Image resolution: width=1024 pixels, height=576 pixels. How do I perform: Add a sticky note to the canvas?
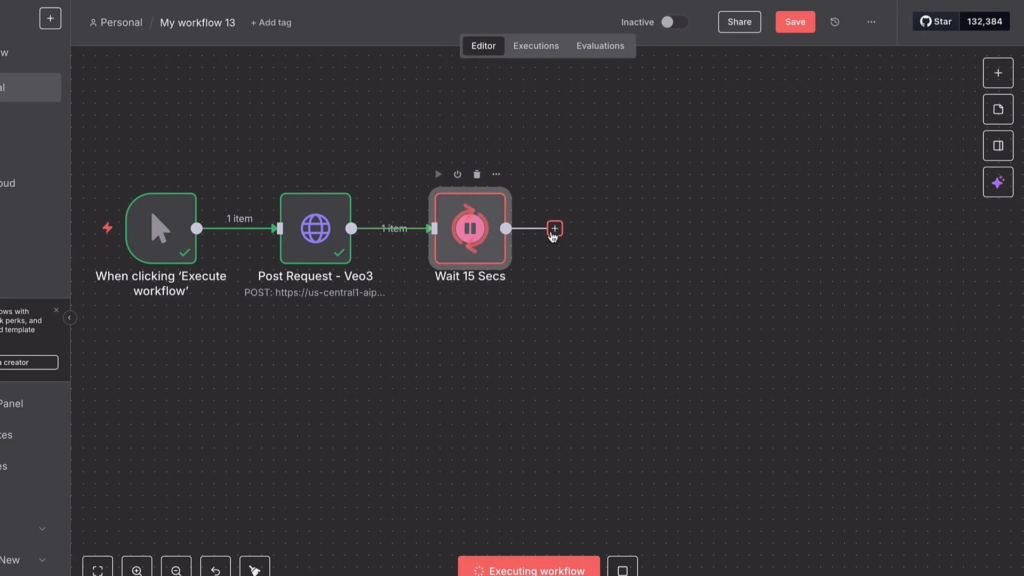(998, 109)
